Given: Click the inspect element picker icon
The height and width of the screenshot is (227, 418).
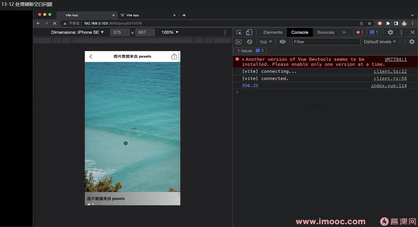Looking at the screenshot, I should tap(239, 32).
